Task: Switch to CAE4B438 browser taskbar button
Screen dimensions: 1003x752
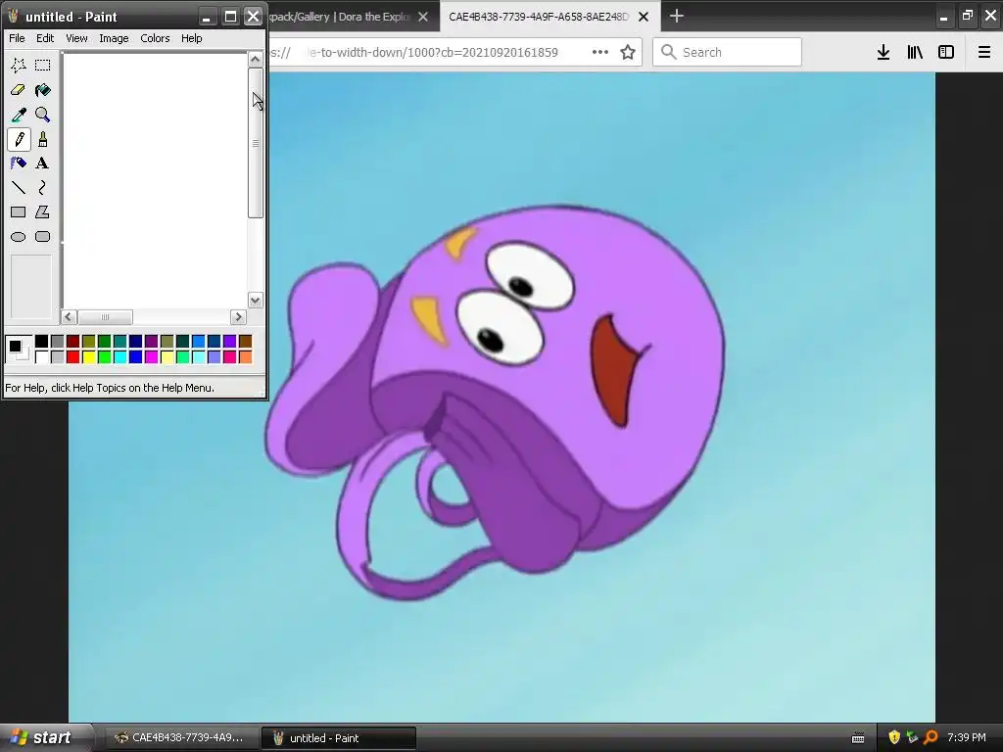Action: pyautogui.click(x=180, y=738)
